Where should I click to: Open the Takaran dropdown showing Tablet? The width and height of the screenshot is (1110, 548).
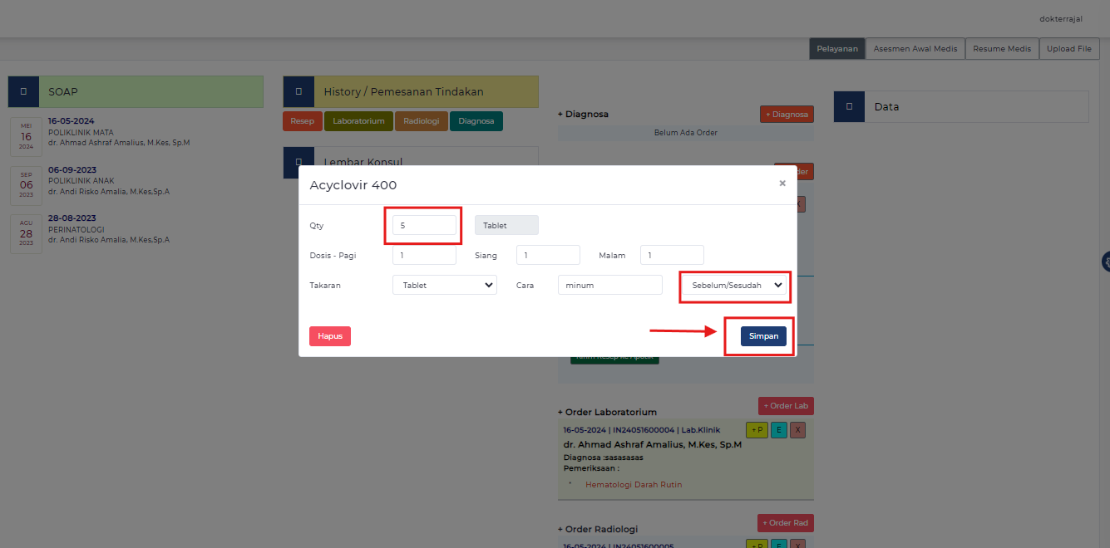coord(444,285)
